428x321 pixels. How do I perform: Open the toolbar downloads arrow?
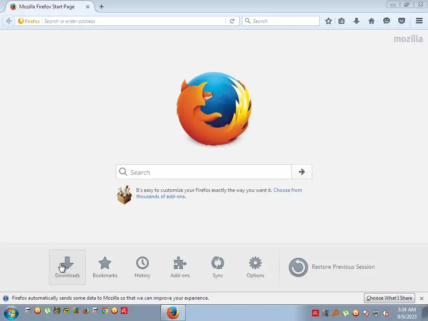tap(357, 21)
